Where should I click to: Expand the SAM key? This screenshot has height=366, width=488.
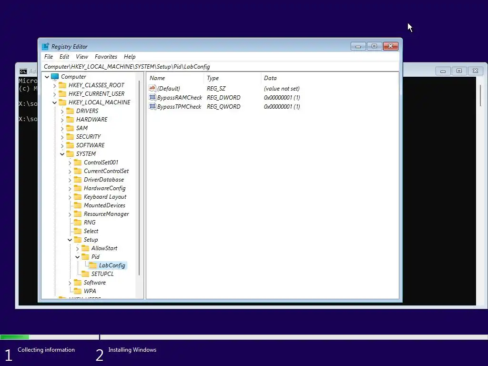pyautogui.click(x=62, y=128)
